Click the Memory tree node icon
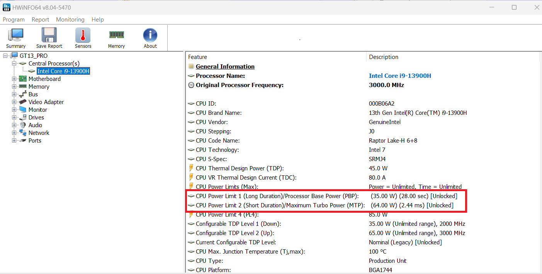 (23, 86)
